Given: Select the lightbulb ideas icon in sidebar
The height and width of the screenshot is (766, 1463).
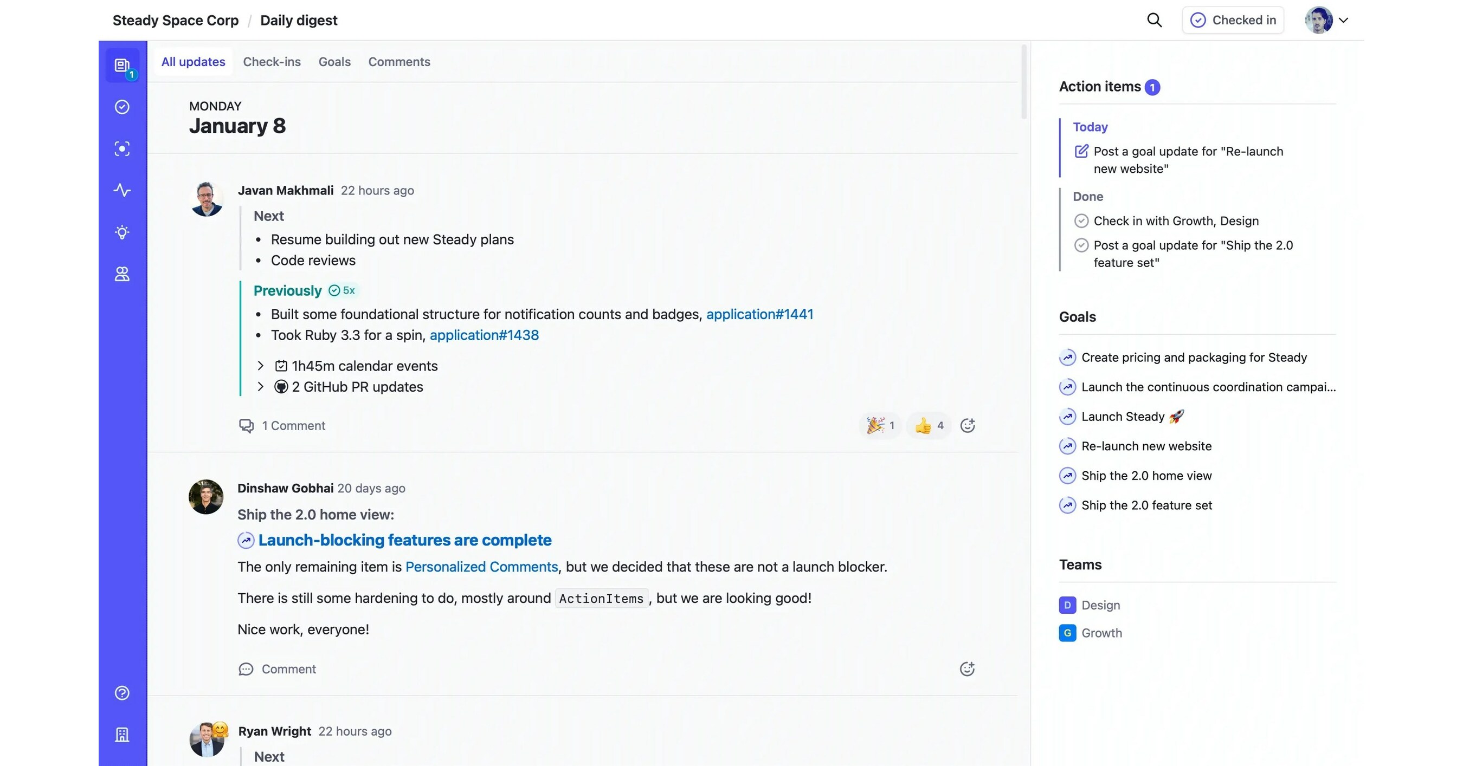Looking at the screenshot, I should 122,232.
